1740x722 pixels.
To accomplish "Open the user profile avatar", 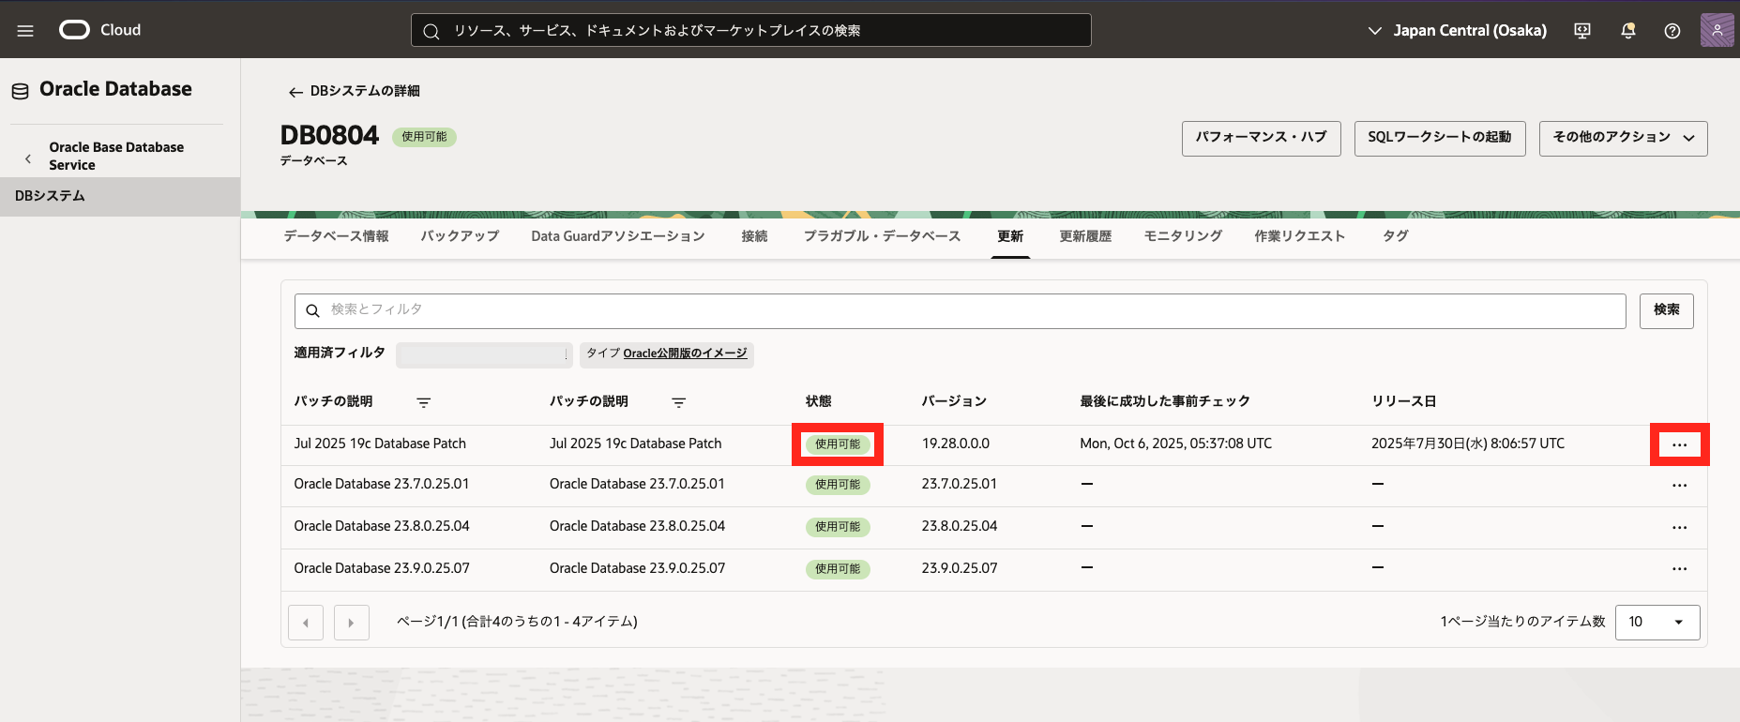I will 1717,30.
